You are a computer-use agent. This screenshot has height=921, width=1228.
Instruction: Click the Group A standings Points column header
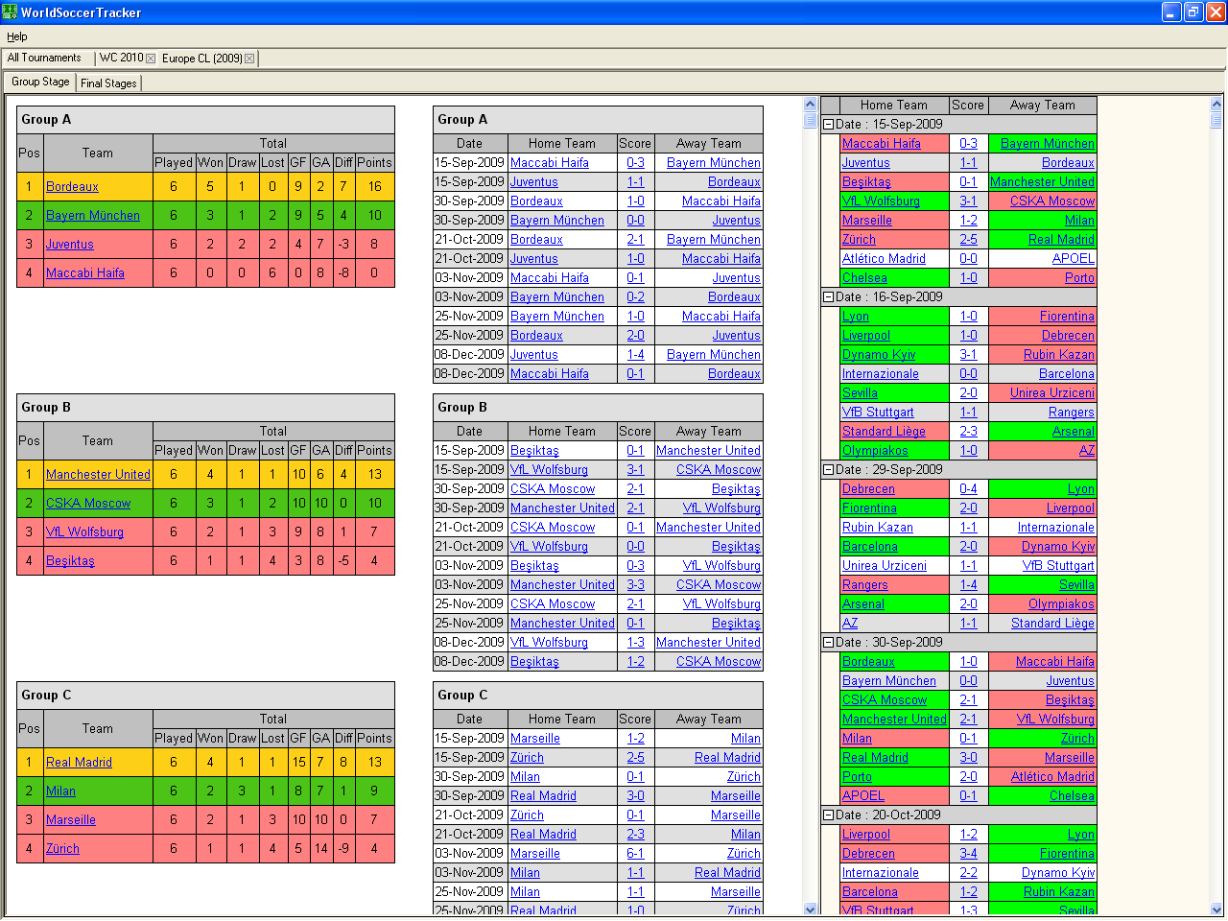click(x=374, y=163)
